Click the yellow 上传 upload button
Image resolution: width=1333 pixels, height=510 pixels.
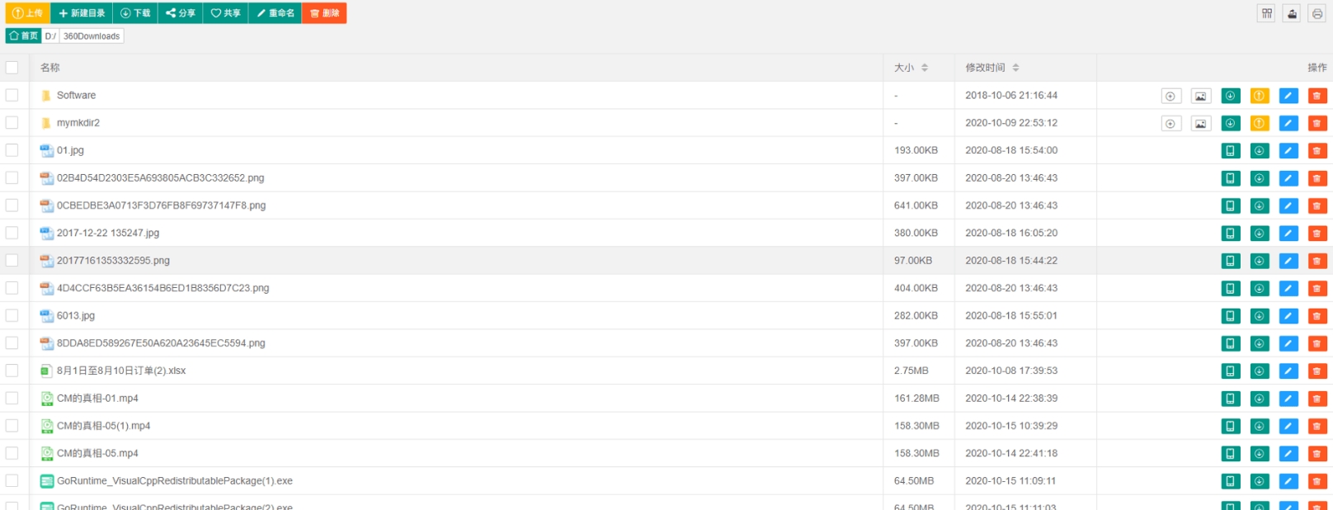[27, 13]
